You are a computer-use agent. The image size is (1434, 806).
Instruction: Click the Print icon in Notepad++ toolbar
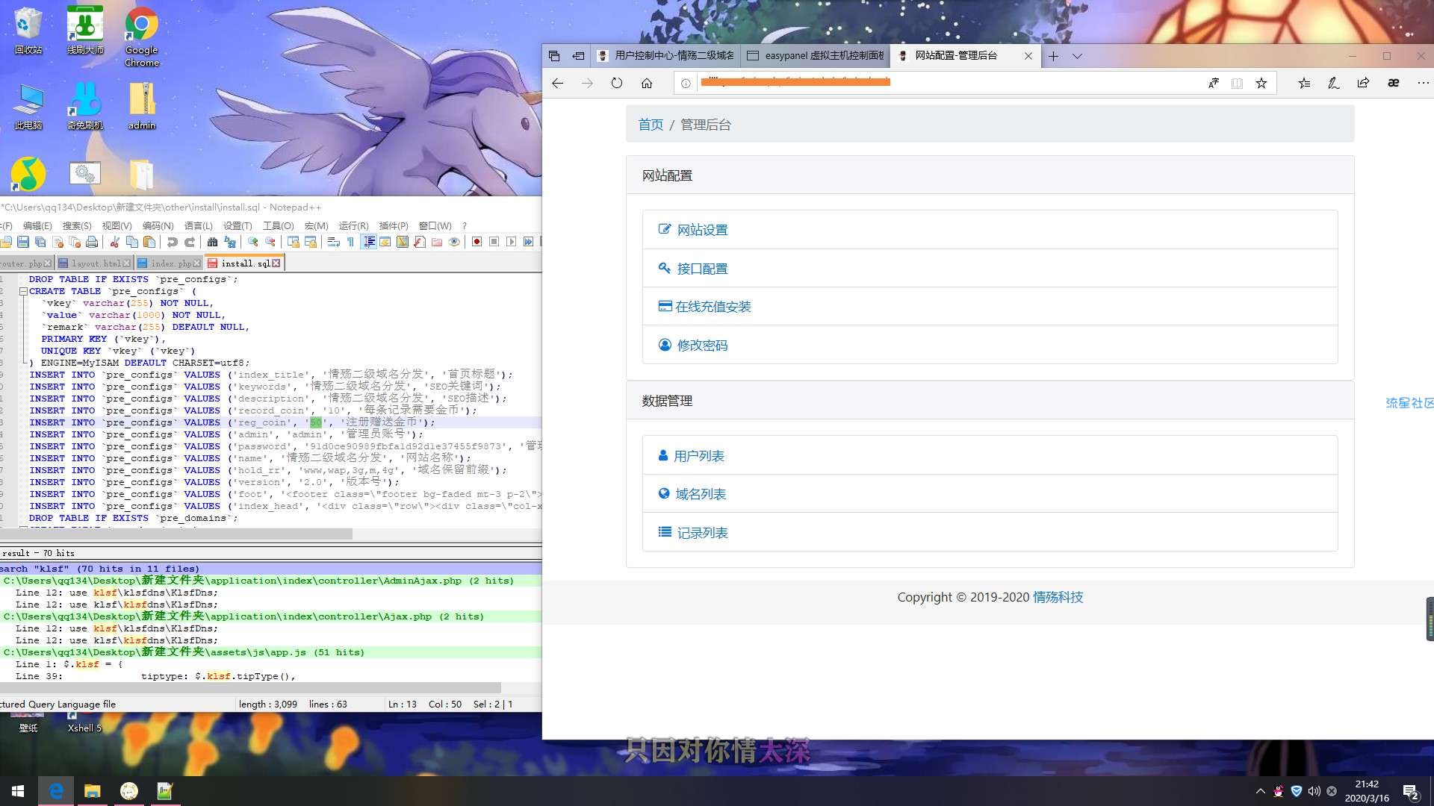coord(92,242)
